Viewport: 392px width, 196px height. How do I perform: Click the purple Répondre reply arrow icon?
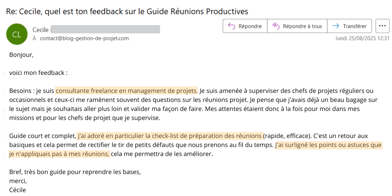point(232,26)
